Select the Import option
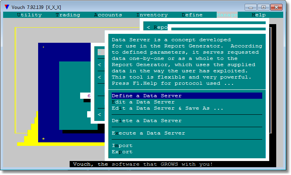The height and width of the screenshot is (175, 291). click(122, 146)
